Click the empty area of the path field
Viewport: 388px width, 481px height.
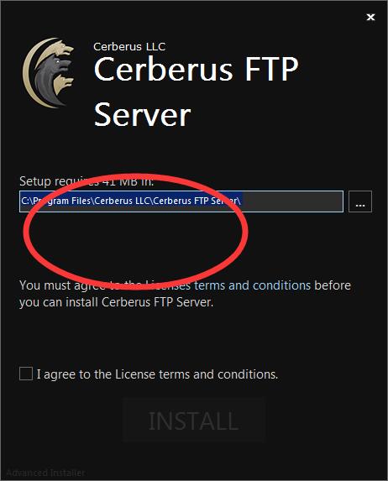pyautogui.click(x=292, y=201)
